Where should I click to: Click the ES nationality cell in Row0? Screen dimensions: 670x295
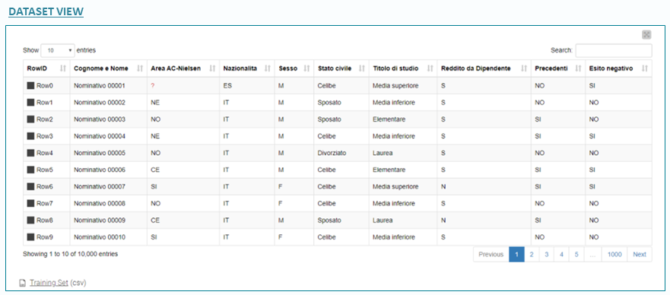227,86
